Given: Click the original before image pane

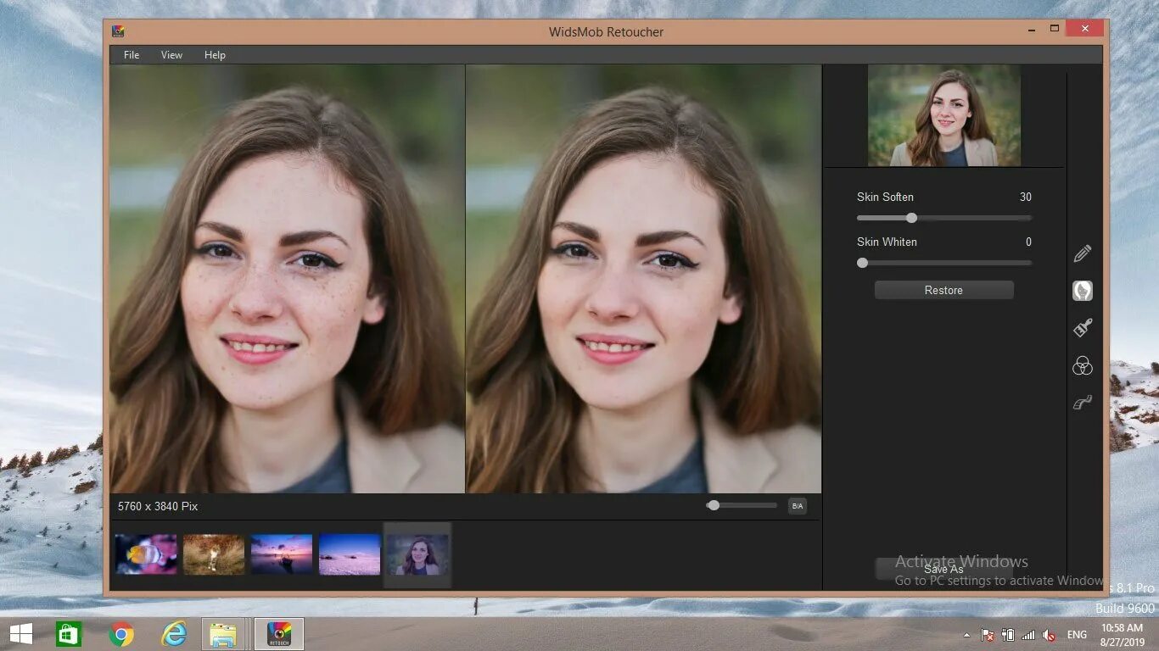Looking at the screenshot, I should click(287, 279).
